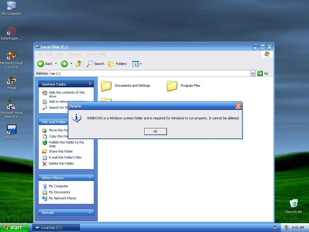
Task: Collapse the System Tasks panel
Action: [90, 84]
